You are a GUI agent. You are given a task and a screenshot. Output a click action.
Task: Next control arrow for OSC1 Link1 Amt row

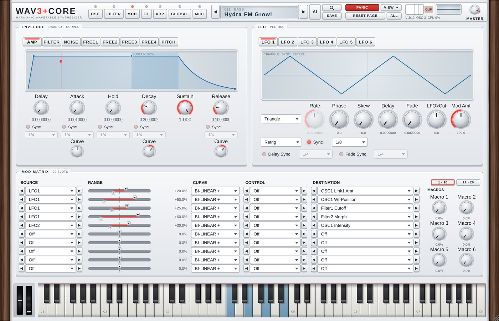click(304, 191)
